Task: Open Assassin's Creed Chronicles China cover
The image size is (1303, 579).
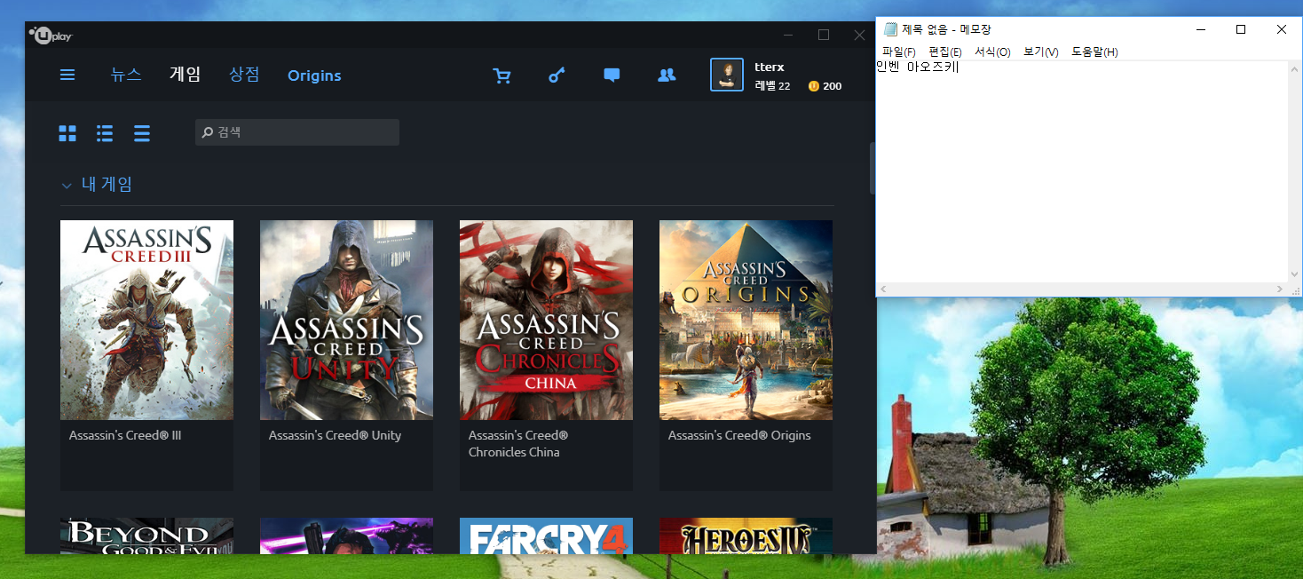Action: point(546,320)
